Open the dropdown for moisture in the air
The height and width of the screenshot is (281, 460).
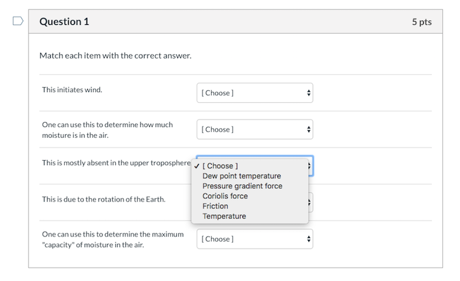pos(254,129)
